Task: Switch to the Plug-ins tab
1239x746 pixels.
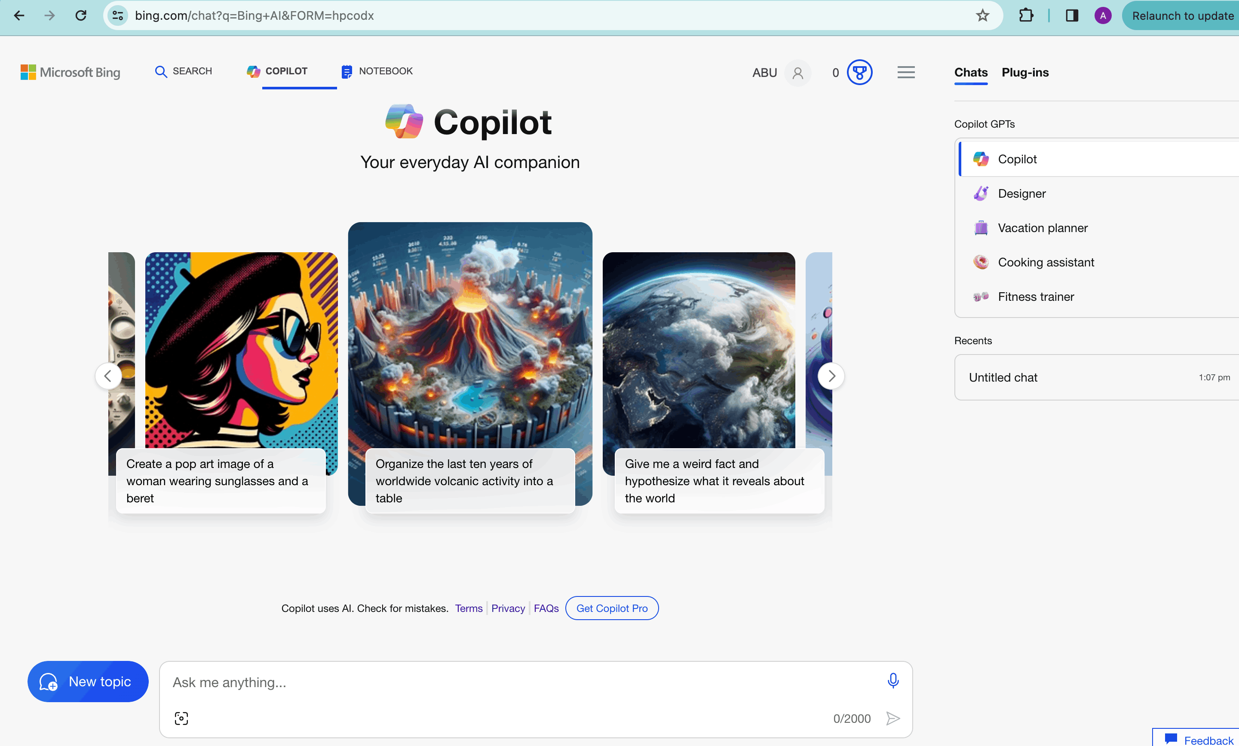Action: point(1025,72)
